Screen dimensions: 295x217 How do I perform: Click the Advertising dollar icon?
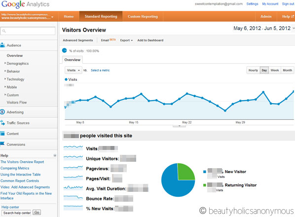coord(2,112)
